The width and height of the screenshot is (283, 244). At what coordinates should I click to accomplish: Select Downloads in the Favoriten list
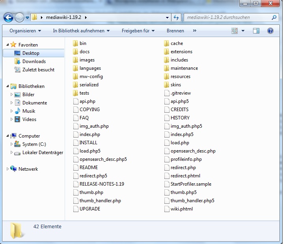(34, 61)
